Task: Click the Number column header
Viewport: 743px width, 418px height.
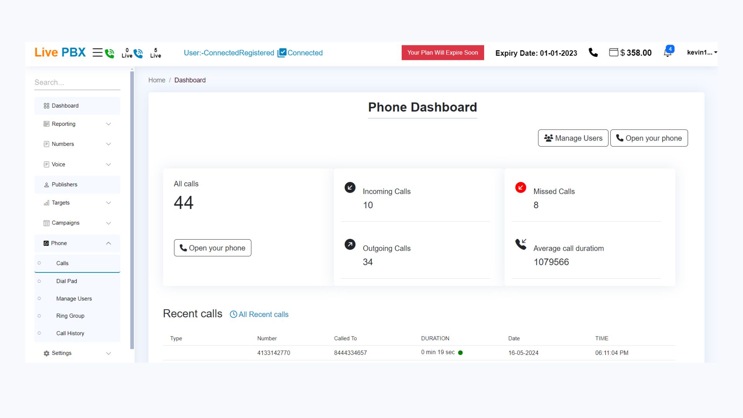Action: tap(267, 338)
